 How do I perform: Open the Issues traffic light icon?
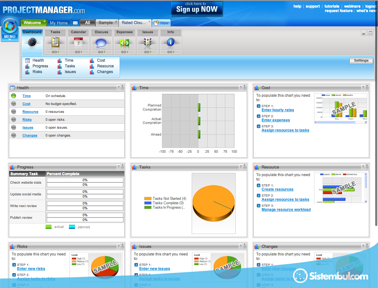point(147,42)
